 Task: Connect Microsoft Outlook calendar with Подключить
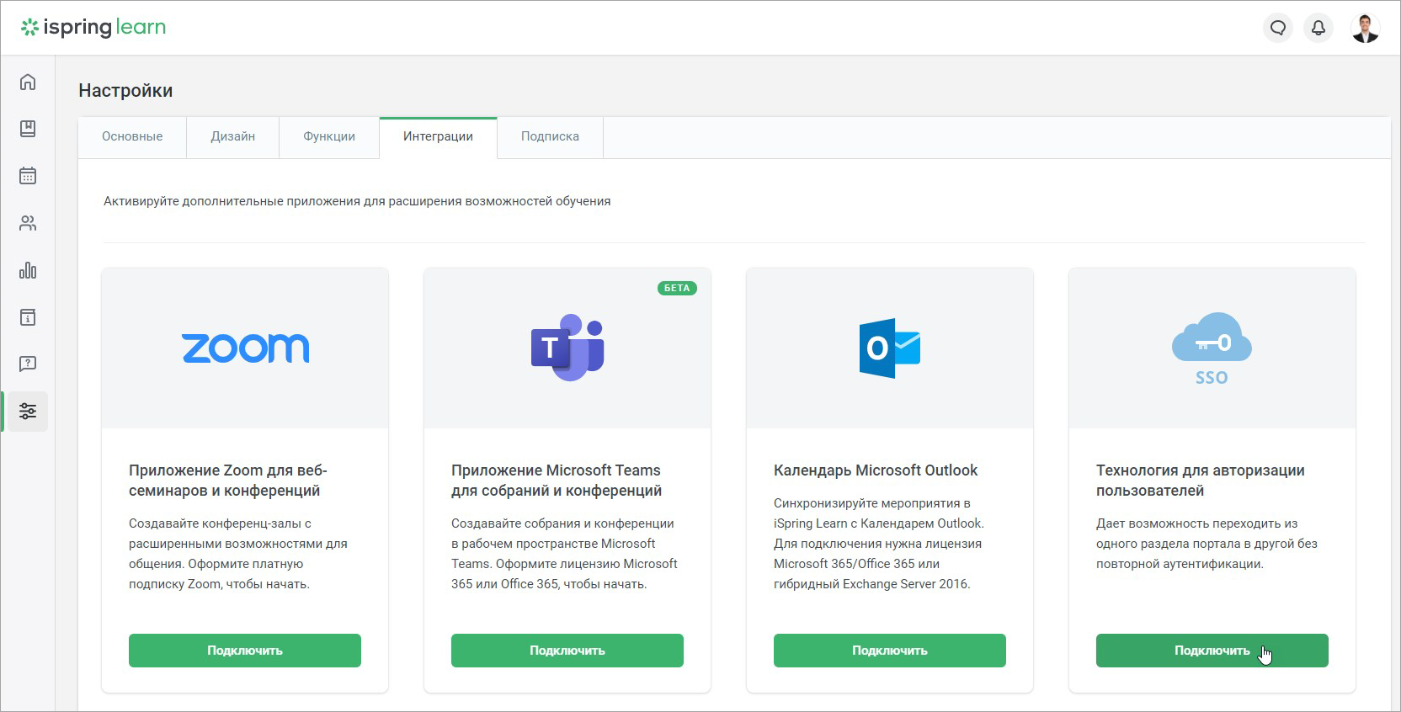pos(890,651)
